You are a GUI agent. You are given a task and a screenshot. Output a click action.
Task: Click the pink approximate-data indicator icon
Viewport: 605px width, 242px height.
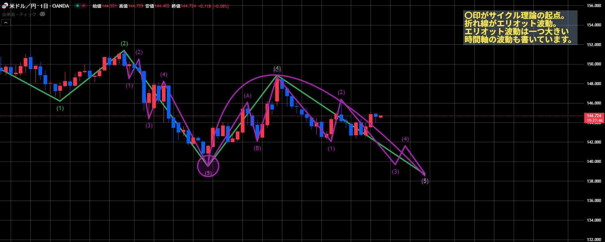tap(84, 6)
